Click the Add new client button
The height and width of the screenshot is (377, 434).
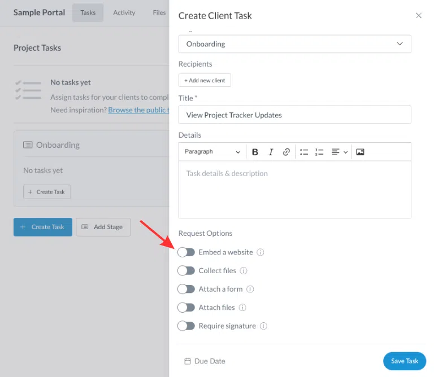point(205,81)
